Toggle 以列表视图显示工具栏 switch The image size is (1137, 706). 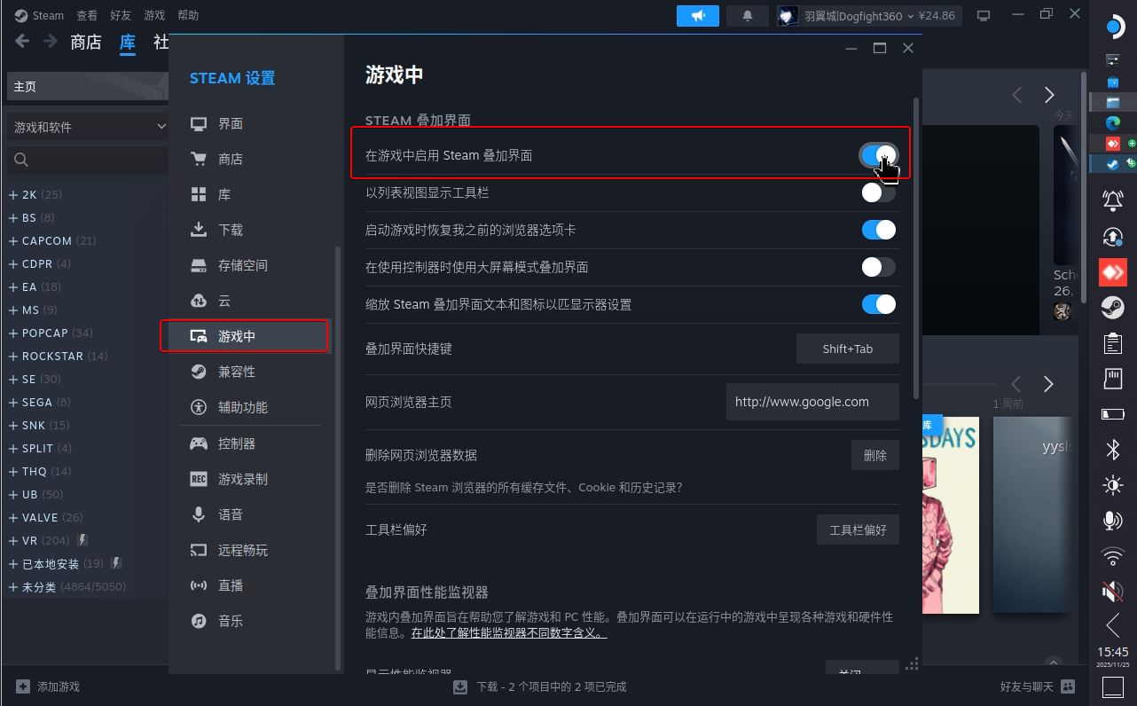(878, 192)
